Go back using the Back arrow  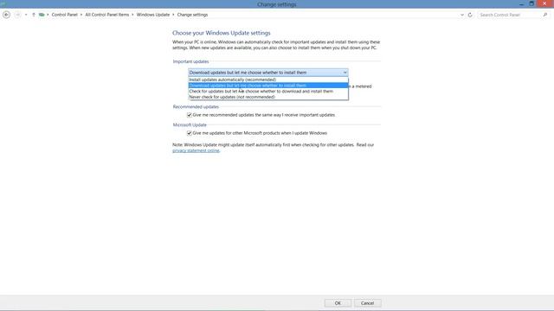pyautogui.click(x=6, y=15)
